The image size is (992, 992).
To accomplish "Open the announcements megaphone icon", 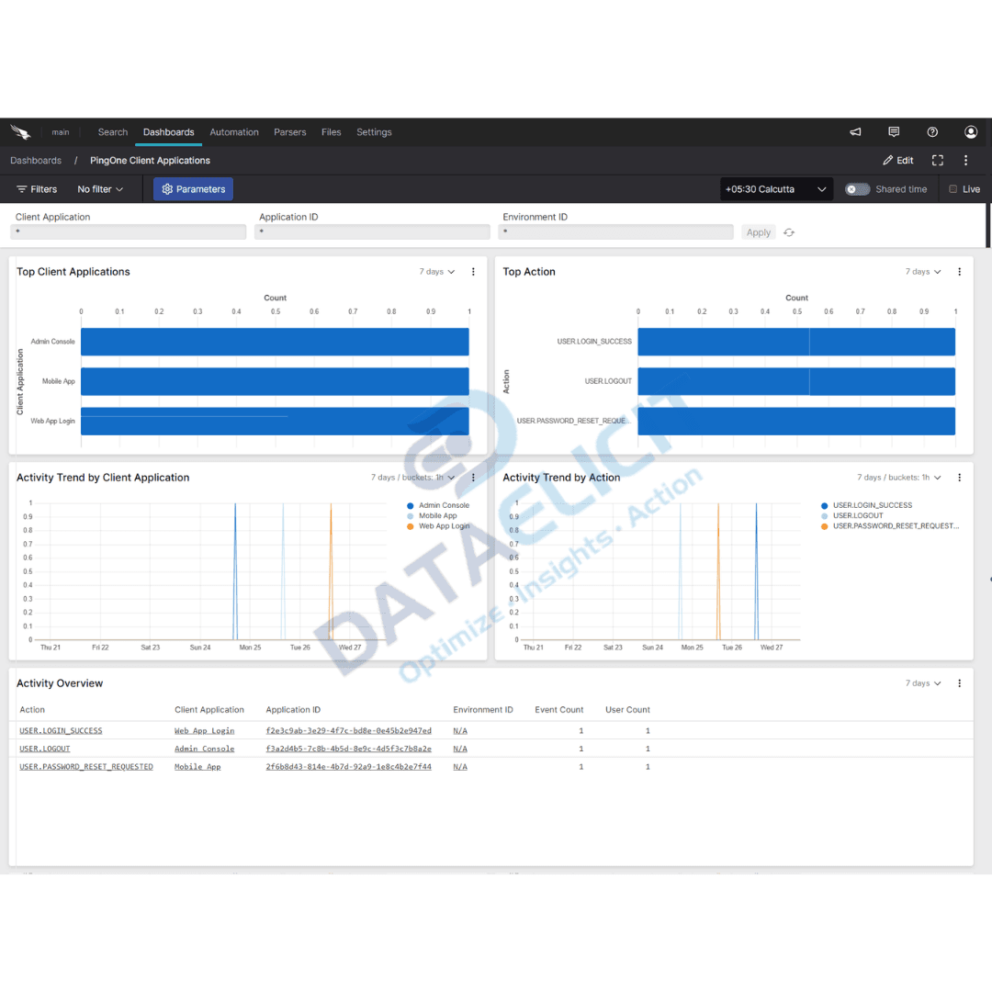I will pyautogui.click(x=855, y=131).
